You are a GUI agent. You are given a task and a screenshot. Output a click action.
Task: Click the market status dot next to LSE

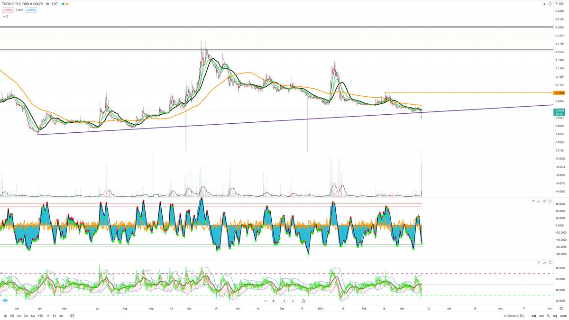(62, 4)
